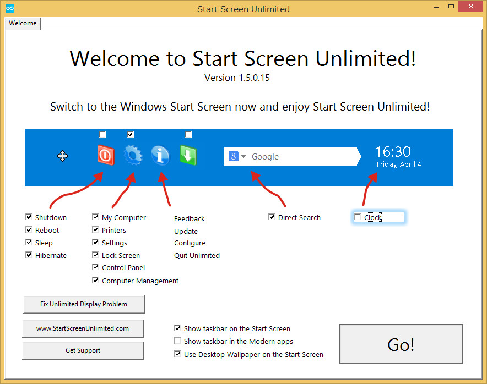Open the search engine dropdown arrow
This screenshot has width=487, height=384.
coord(244,156)
